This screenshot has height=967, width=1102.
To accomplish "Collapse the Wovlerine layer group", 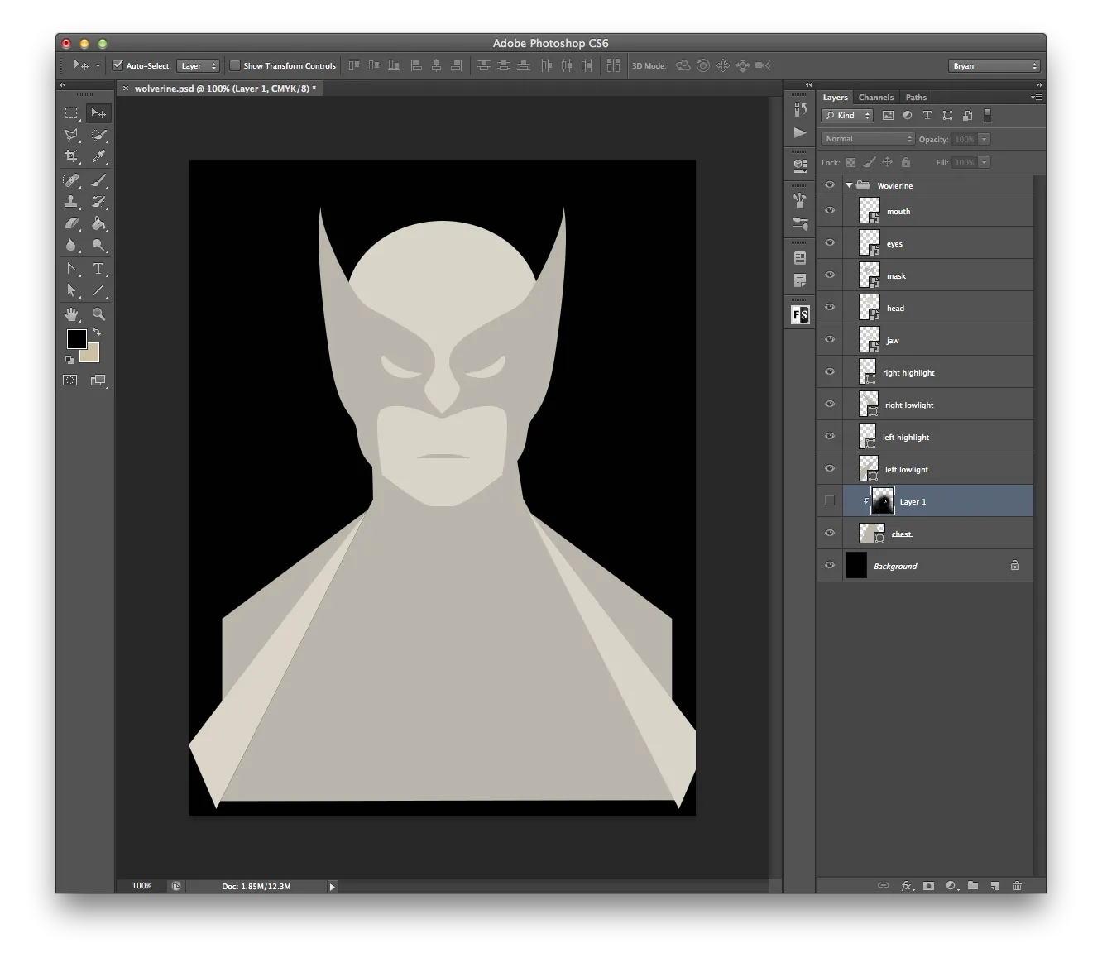I will [x=849, y=186].
